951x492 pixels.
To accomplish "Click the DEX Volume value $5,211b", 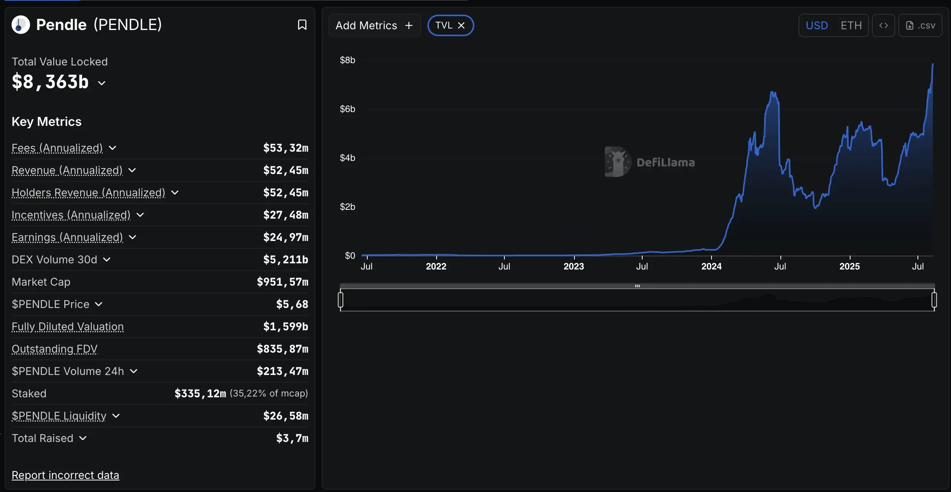I will pyautogui.click(x=286, y=259).
